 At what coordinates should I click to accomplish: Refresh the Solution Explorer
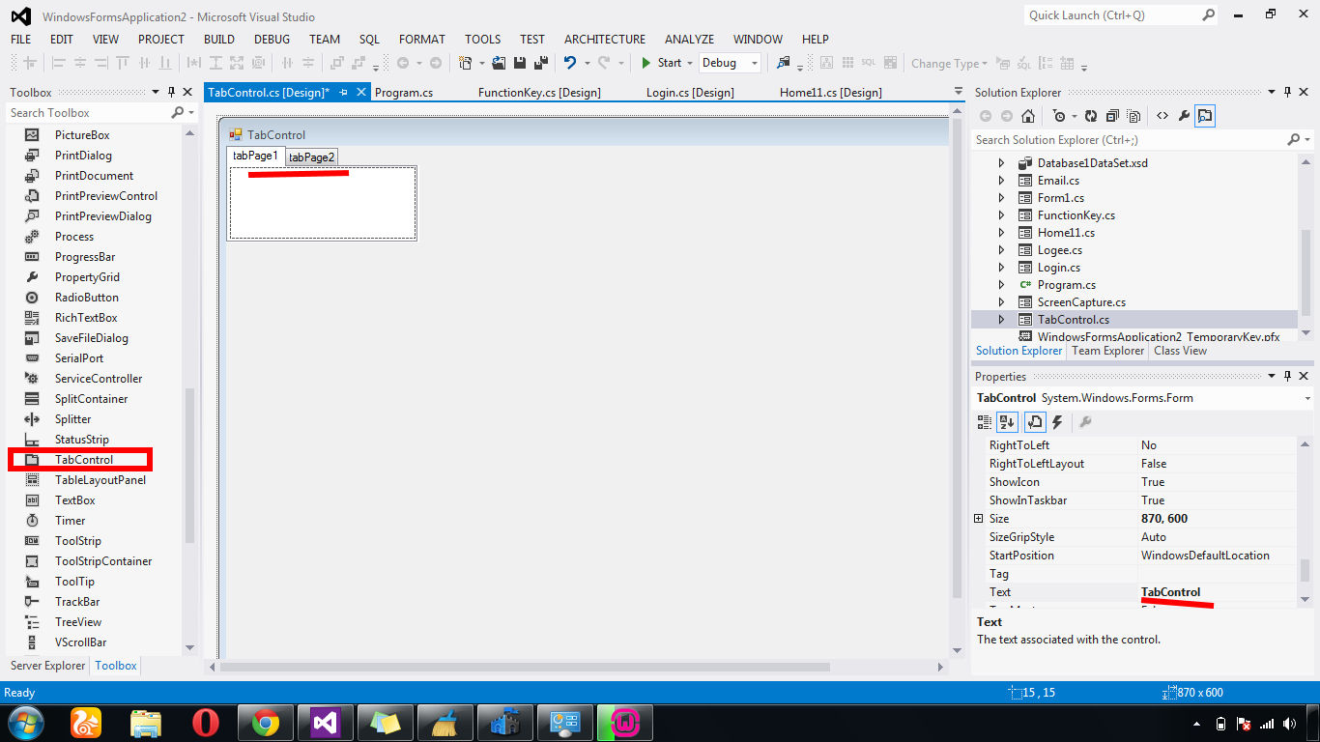[1091, 117]
